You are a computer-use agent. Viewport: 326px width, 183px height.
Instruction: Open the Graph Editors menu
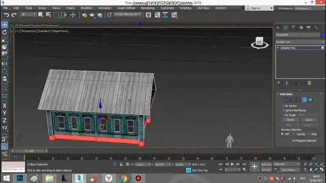pos(126,8)
